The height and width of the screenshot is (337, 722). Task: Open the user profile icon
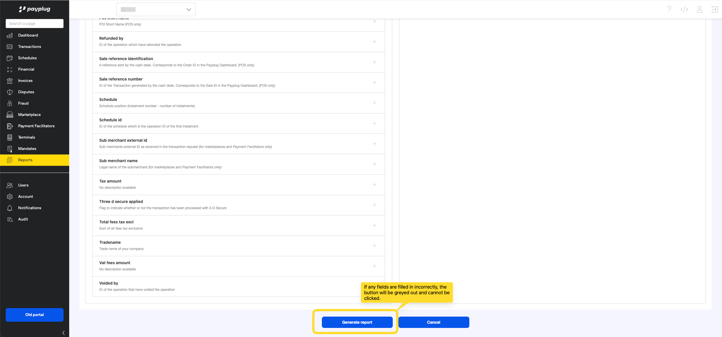coord(700,9)
